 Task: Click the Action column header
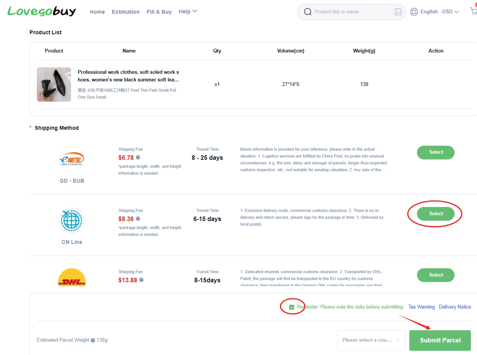(x=436, y=51)
